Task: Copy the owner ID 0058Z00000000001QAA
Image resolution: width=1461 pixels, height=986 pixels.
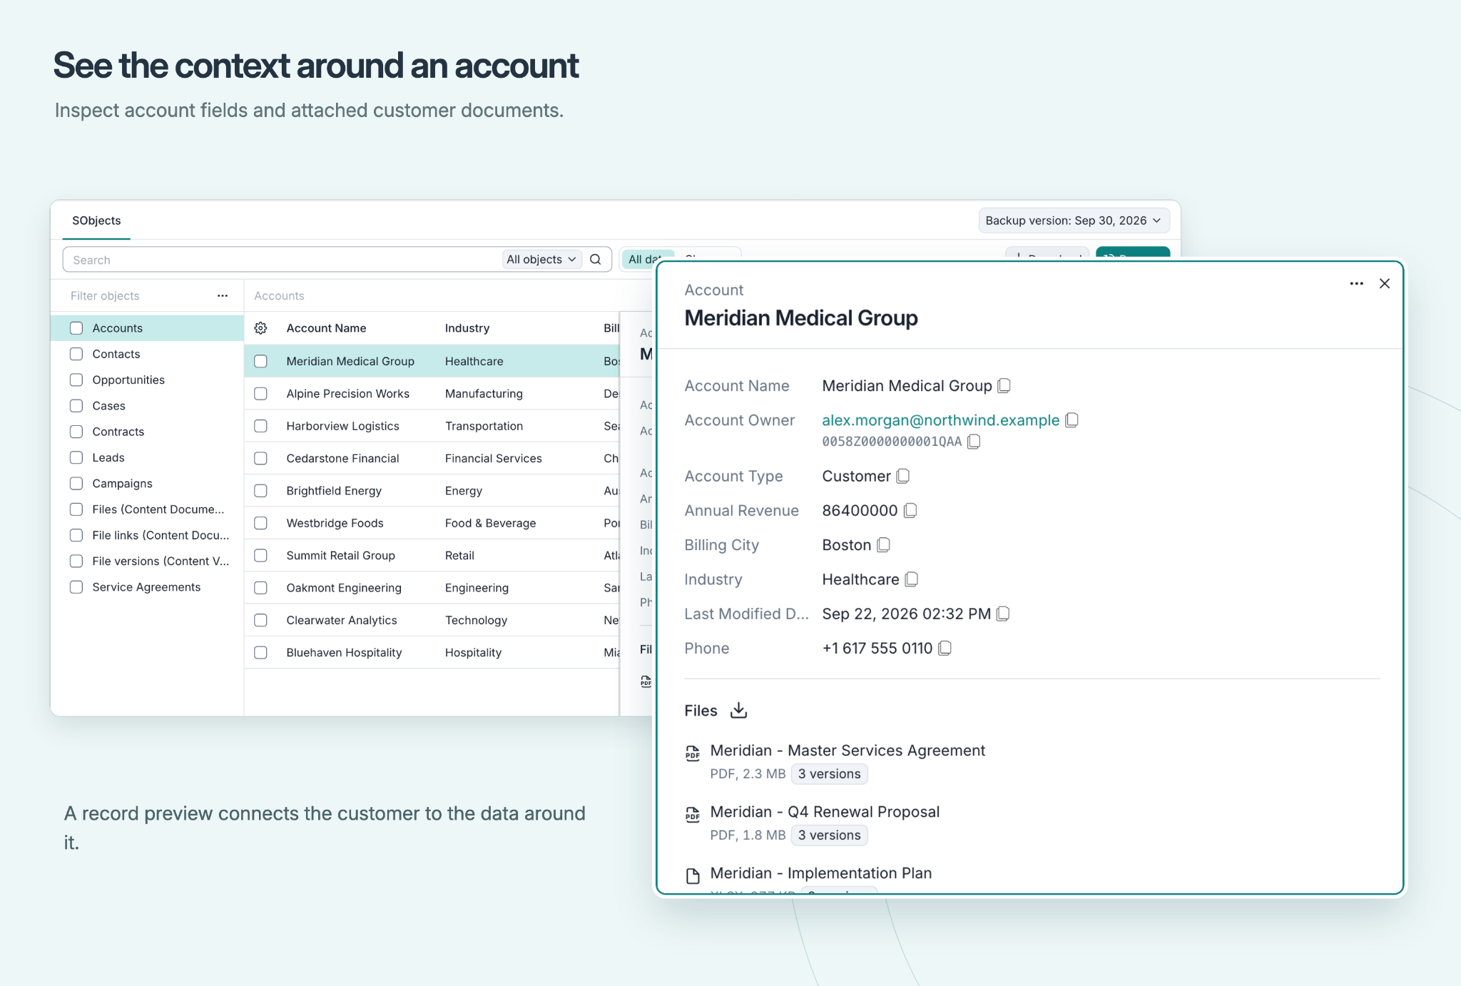Action: coord(974,442)
